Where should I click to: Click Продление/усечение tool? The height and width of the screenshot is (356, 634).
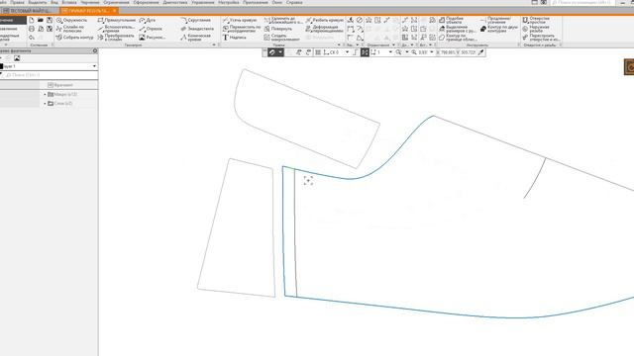click(x=495, y=20)
